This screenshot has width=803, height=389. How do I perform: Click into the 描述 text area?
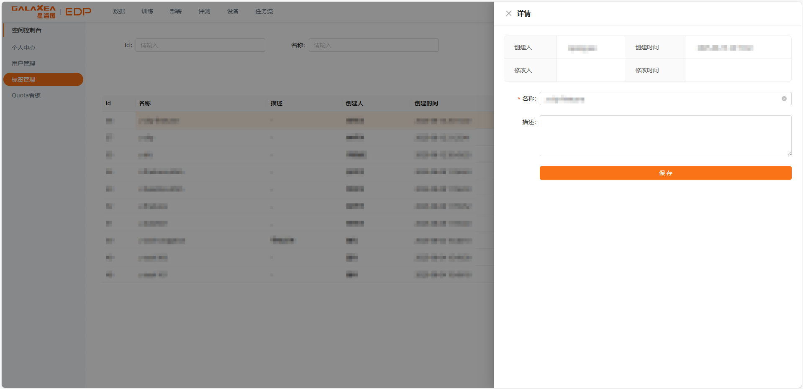pyautogui.click(x=665, y=135)
